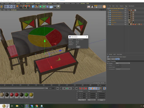Select the blue Cube primitive icon
144x108 pixels.
coord(33,7)
